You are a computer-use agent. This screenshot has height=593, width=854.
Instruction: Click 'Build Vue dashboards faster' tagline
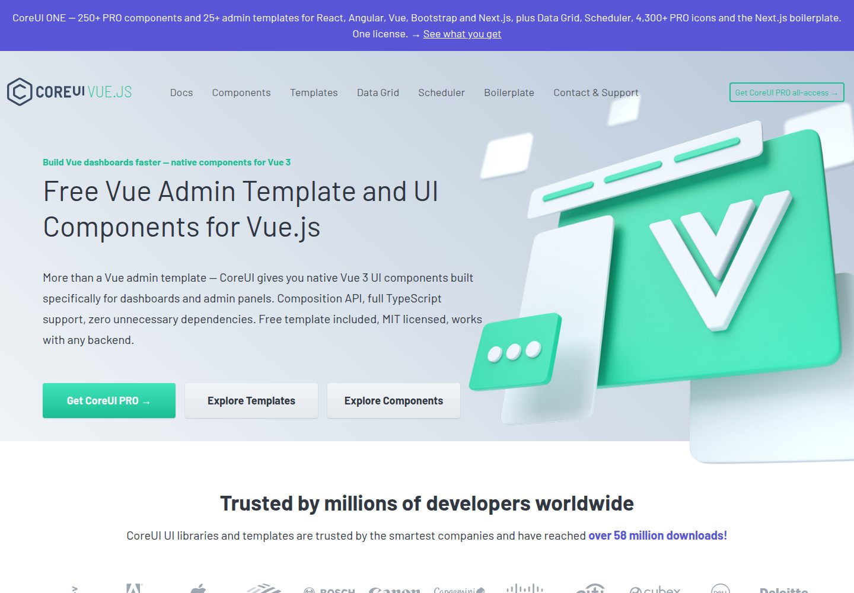tap(167, 162)
